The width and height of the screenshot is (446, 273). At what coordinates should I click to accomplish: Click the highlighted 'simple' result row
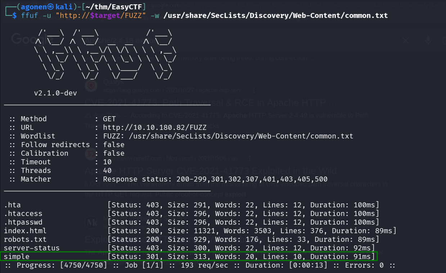point(189,256)
